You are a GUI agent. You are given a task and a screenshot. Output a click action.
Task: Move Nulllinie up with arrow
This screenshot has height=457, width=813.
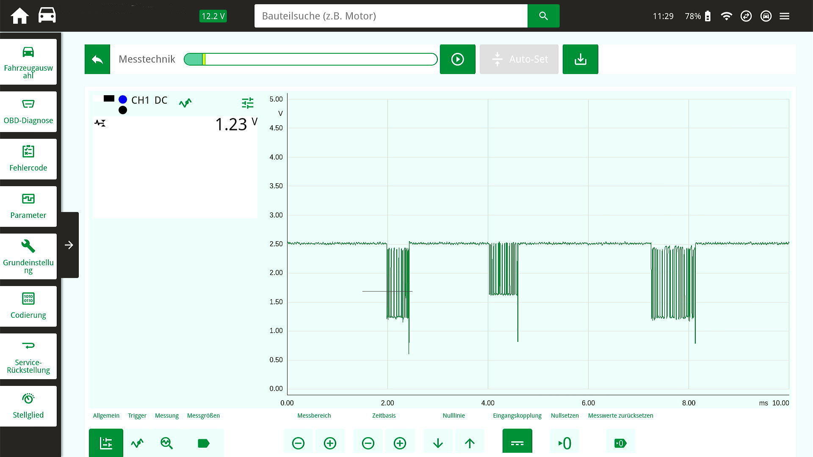point(469,443)
